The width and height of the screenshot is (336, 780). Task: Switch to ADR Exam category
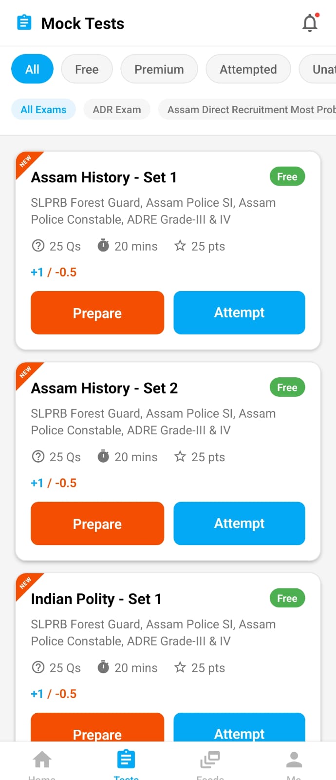coord(117,110)
